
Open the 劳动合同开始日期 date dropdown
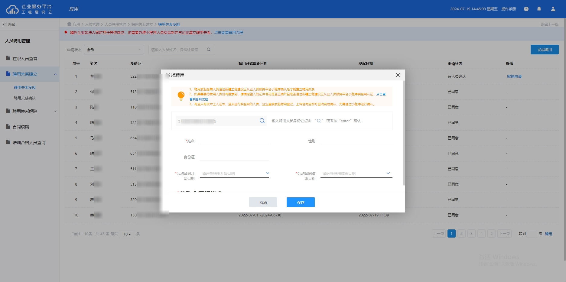click(234, 173)
